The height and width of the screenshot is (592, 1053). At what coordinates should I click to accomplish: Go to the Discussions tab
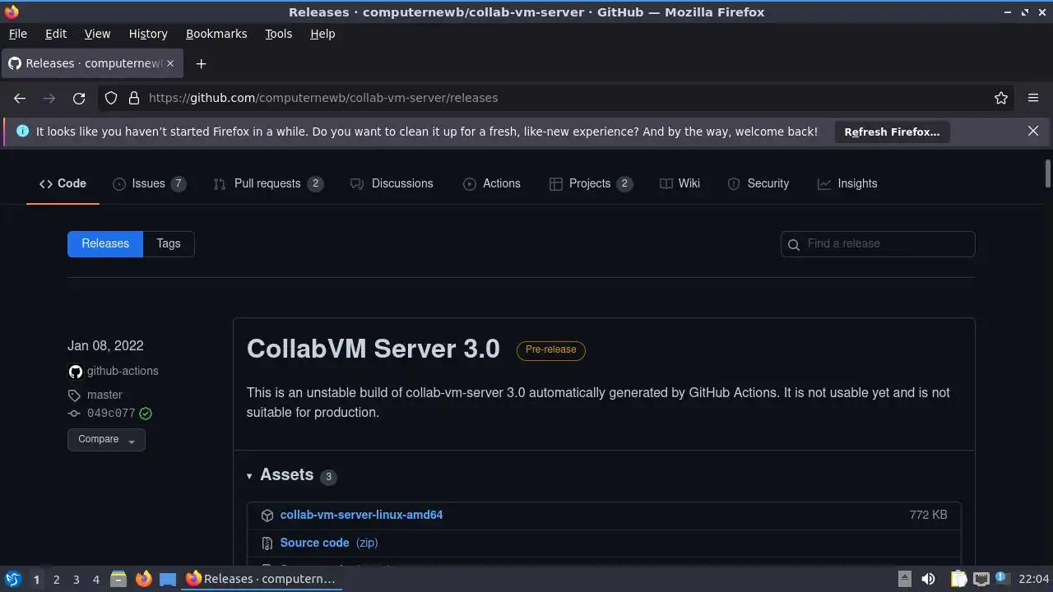392,183
